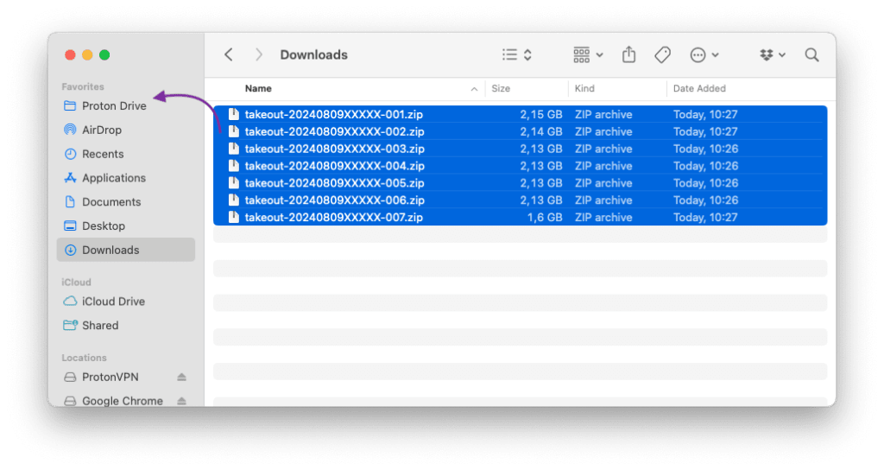Click file icon of the 001.zip row

click(x=233, y=114)
